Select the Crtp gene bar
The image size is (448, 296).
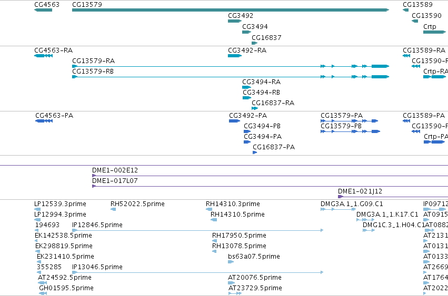click(434, 32)
